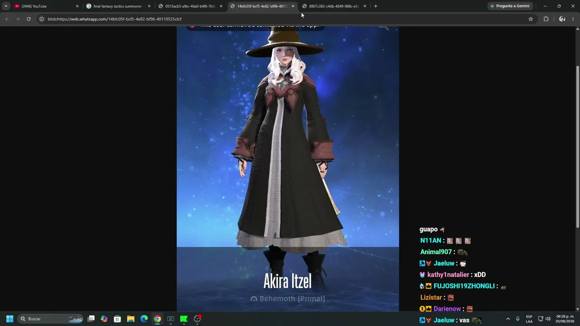Image resolution: width=580 pixels, height=326 pixels.
Task: Open Microsoft Store from the taskbar
Action: click(117, 319)
